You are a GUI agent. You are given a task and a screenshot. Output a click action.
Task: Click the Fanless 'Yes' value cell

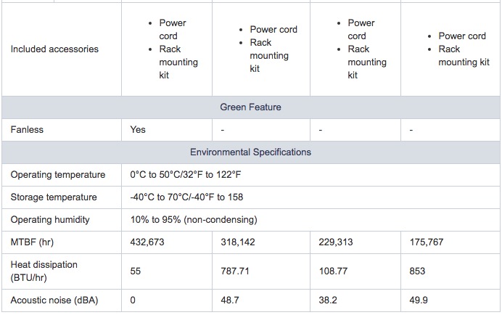[138, 130]
